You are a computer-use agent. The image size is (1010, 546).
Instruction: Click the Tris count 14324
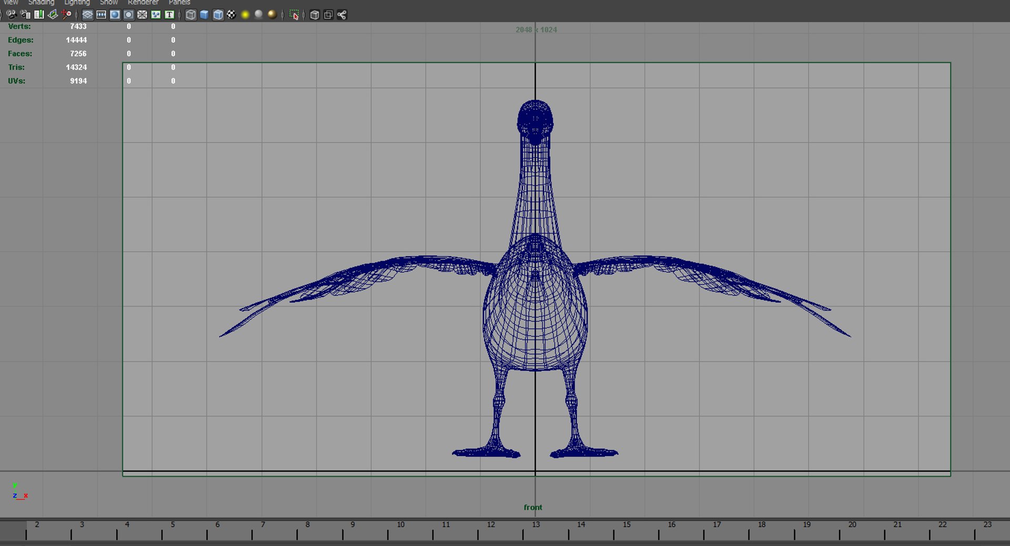click(76, 67)
